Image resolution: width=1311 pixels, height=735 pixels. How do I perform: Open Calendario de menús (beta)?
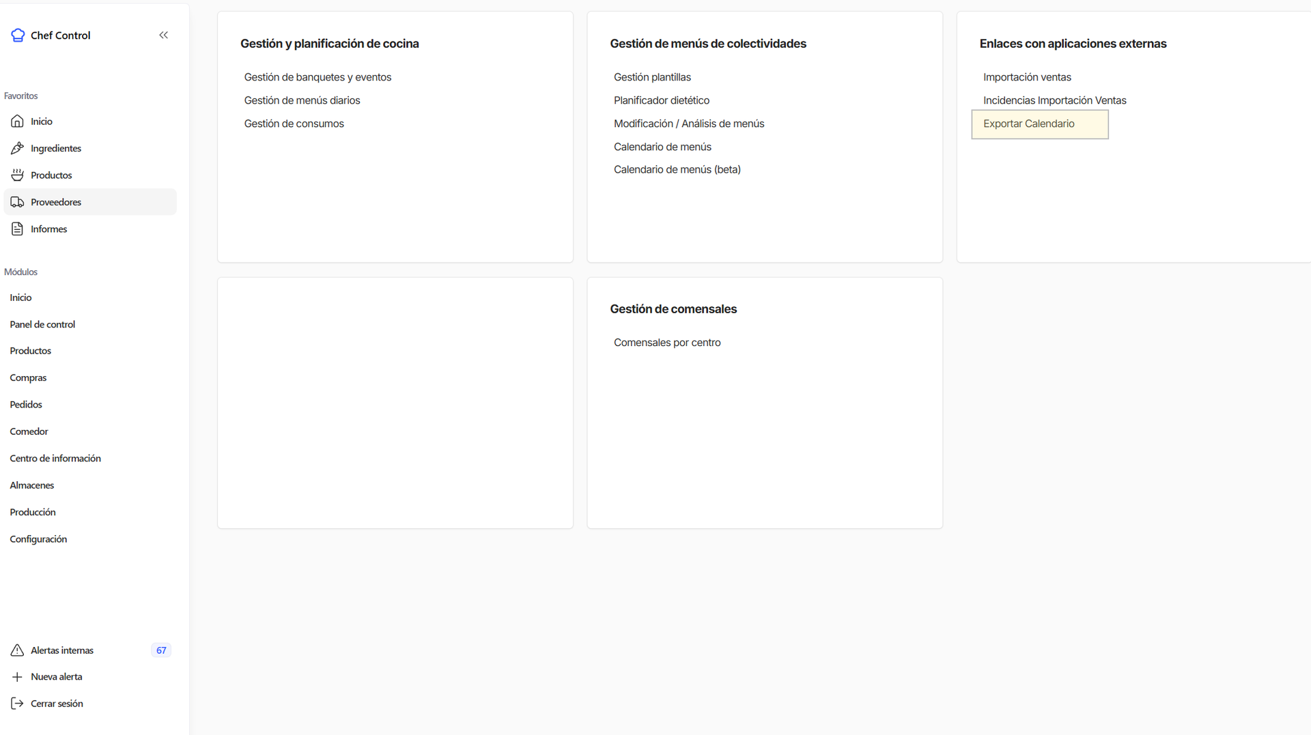677,169
